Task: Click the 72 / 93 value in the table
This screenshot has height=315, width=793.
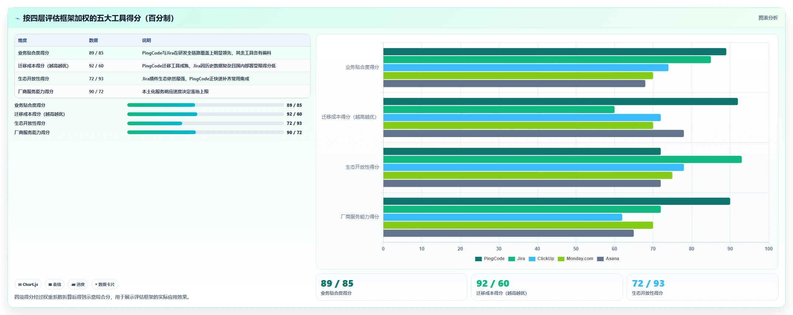Action: point(96,79)
